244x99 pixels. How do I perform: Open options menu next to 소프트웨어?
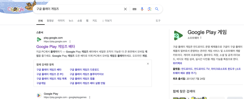201,38
